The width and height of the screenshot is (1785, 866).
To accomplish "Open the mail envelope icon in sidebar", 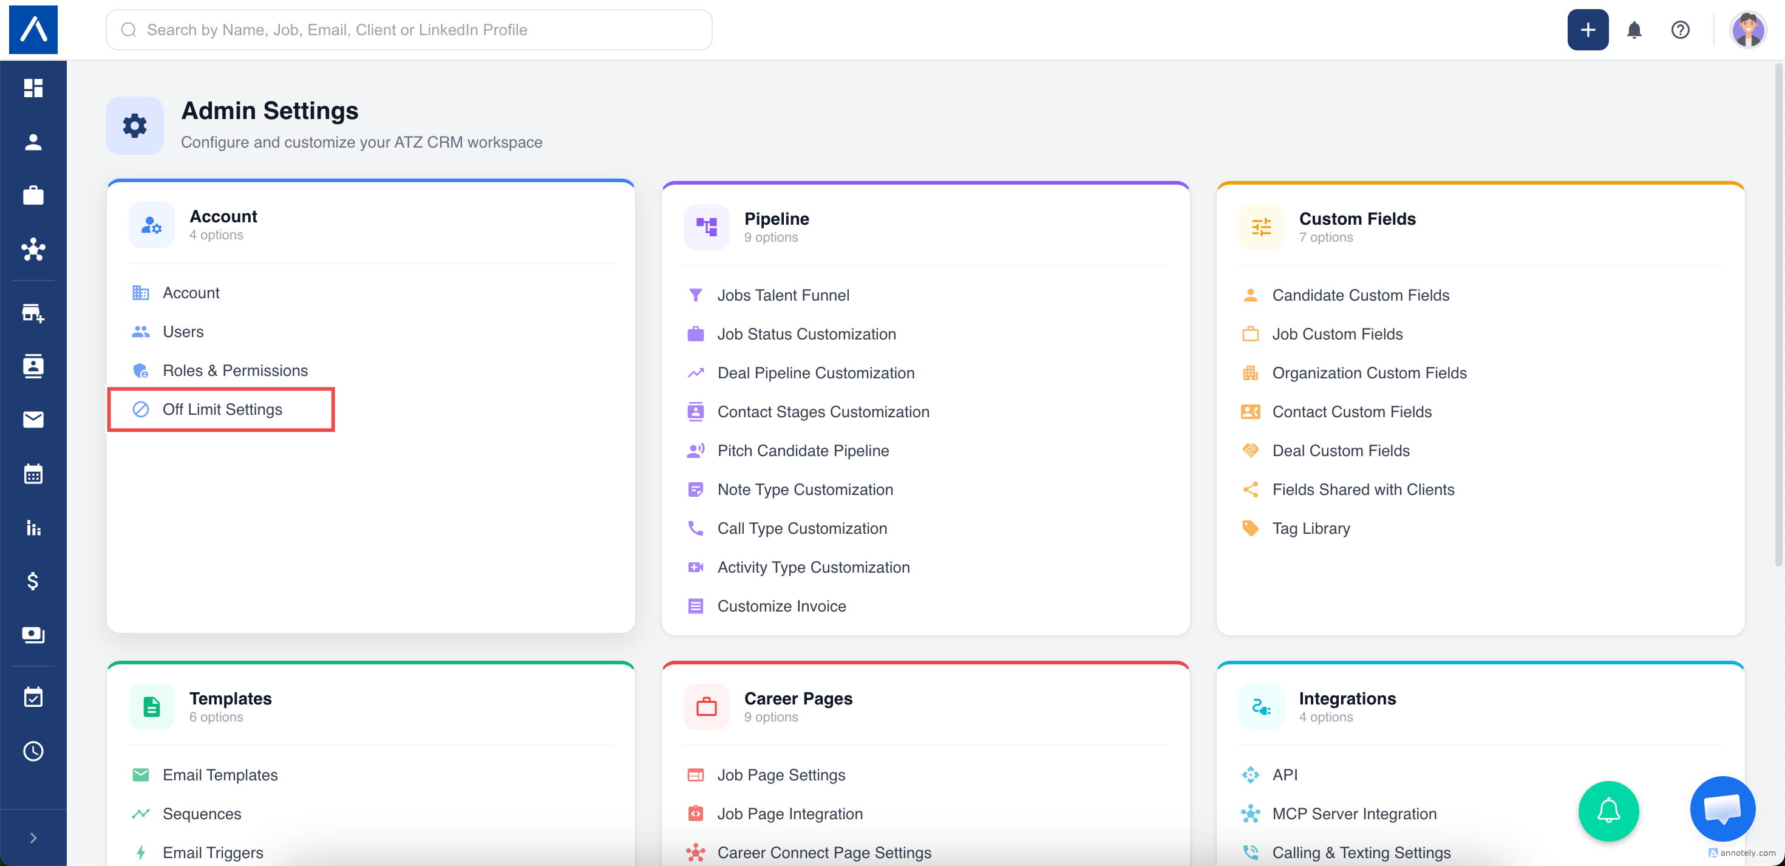I will click(x=33, y=420).
